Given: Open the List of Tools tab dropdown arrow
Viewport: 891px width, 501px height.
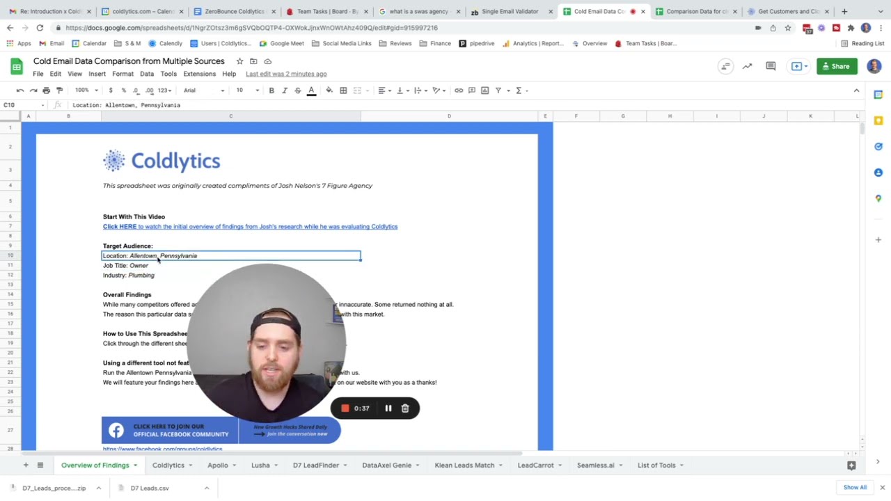Looking at the screenshot, I should point(681,466).
